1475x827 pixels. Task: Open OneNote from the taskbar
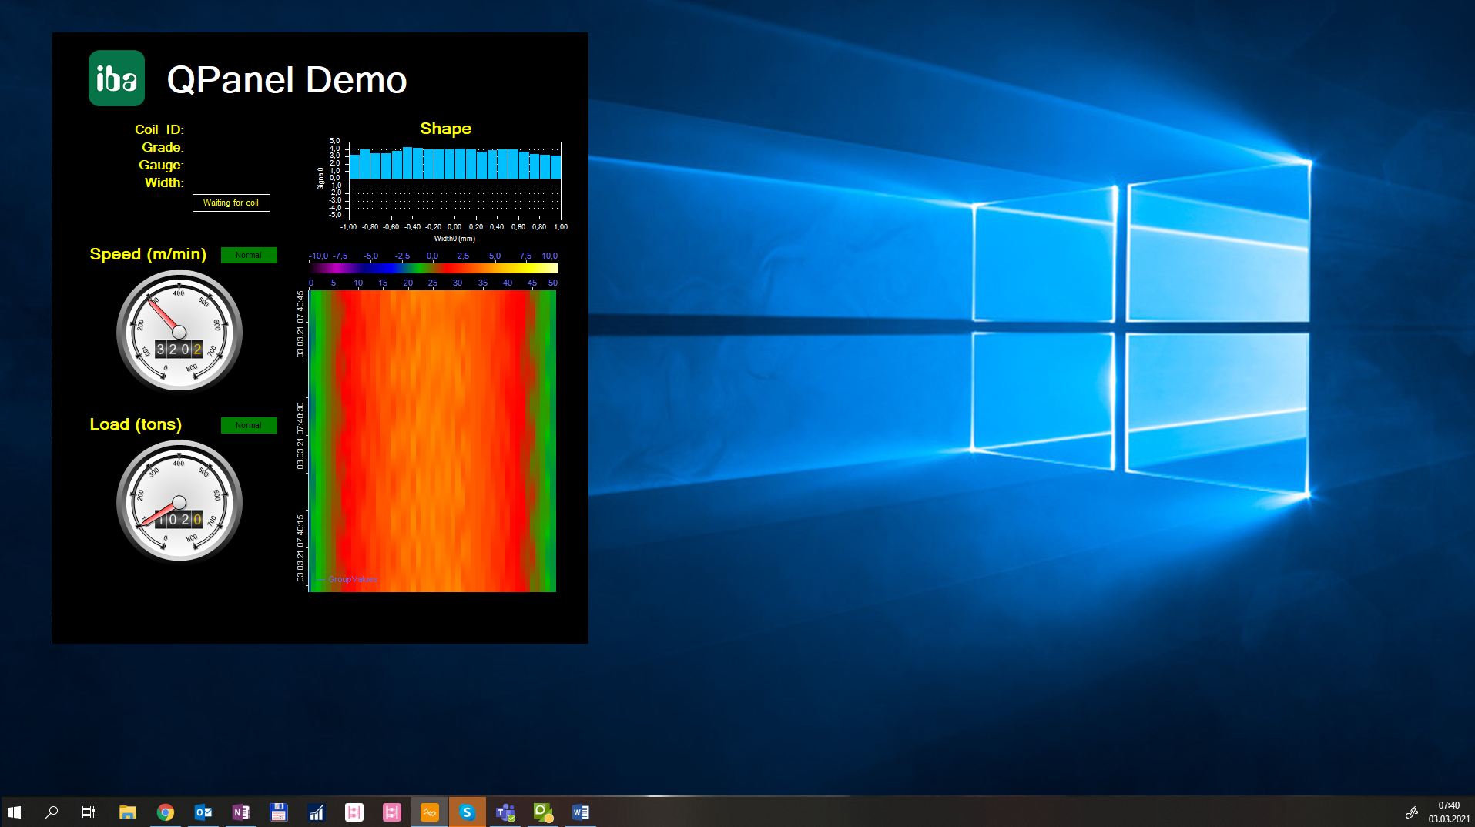coord(241,812)
